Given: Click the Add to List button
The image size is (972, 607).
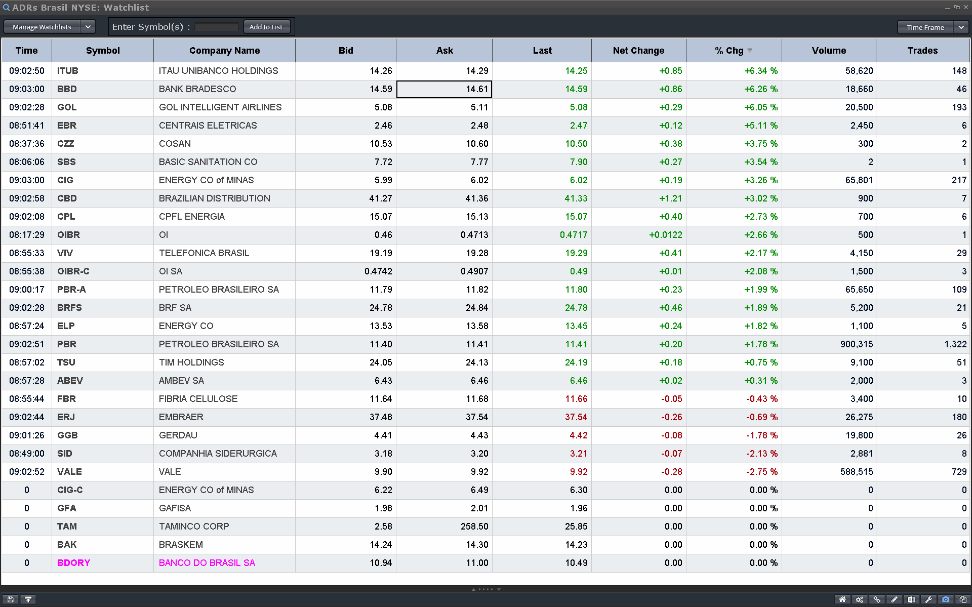Looking at the screenshot, I should pos(266,27).
